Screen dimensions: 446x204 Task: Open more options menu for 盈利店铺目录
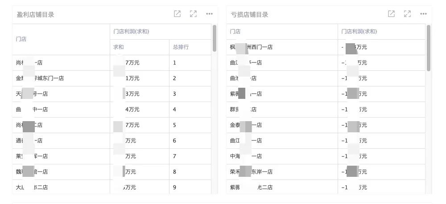[x=209, y=14]
